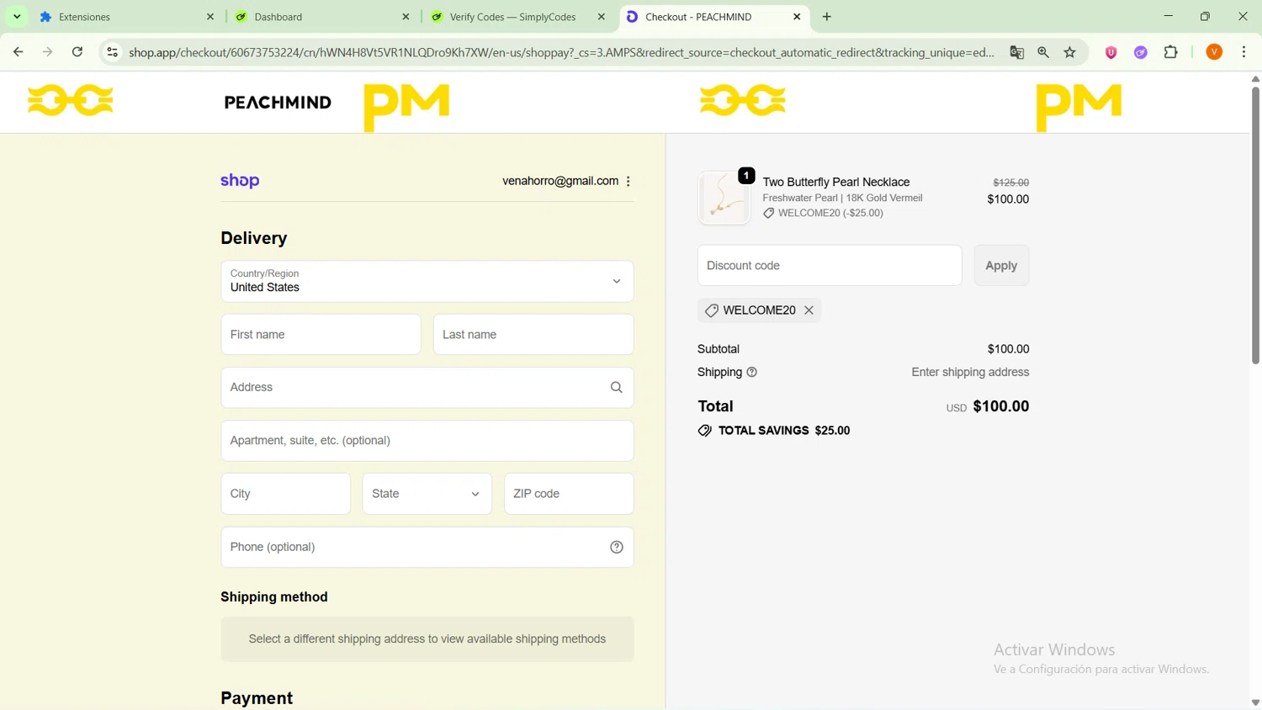Viewport: 1262px width, 710px height.
Task: Click the Discount code field
Action: click(830, 266)
